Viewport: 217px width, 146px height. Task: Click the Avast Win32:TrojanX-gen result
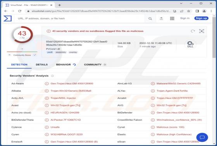point(65,105)
